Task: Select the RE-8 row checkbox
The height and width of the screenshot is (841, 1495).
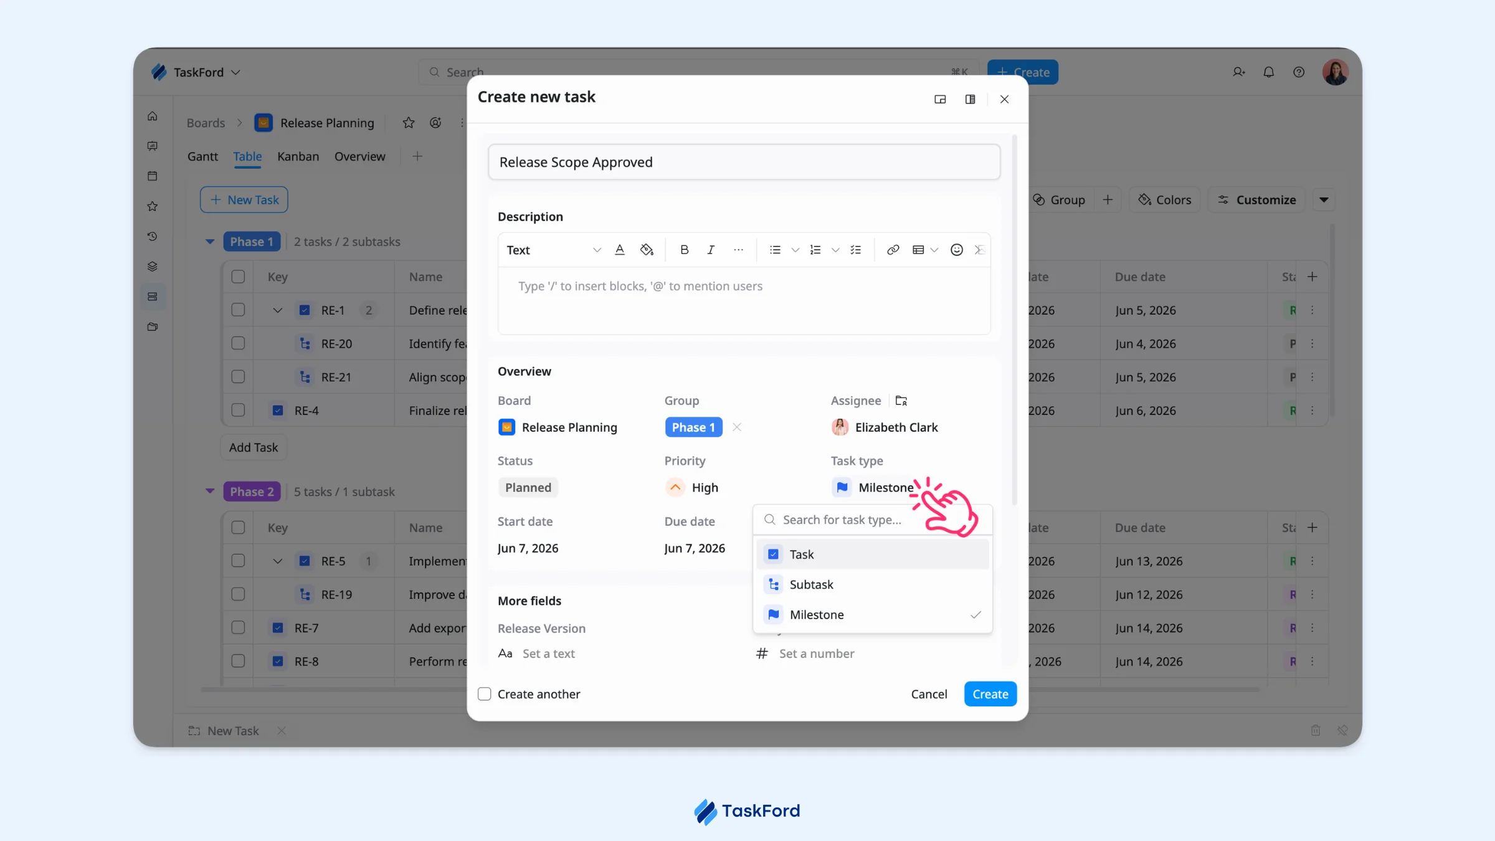Action: pos(238,661)
